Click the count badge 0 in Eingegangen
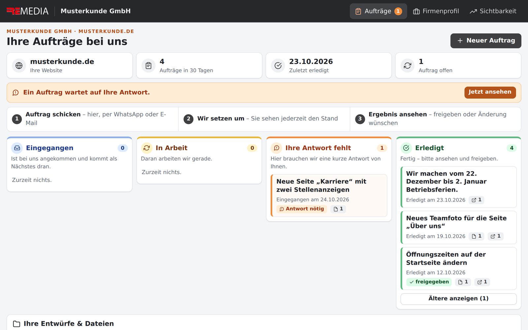 coord(122,148)
